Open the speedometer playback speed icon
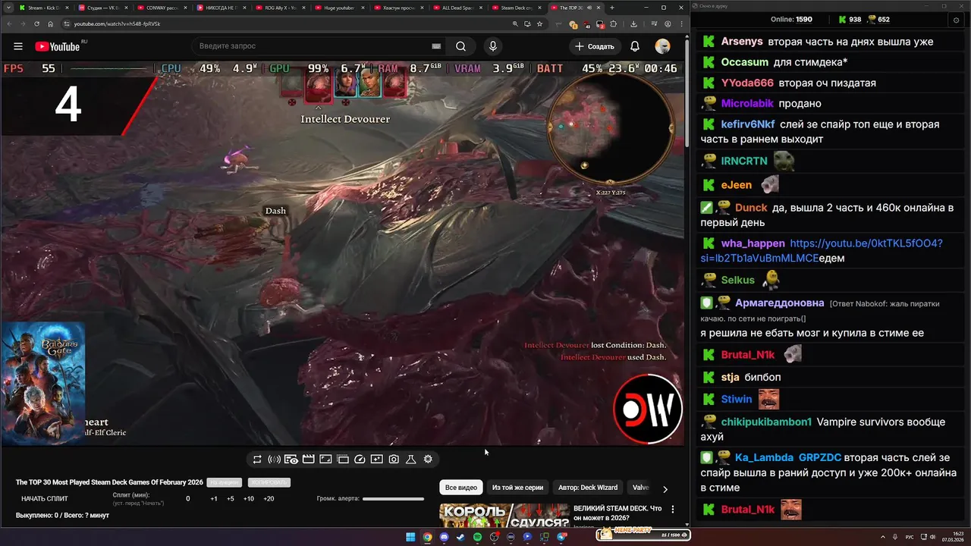The image size is (971, 546). pos(360,460)
